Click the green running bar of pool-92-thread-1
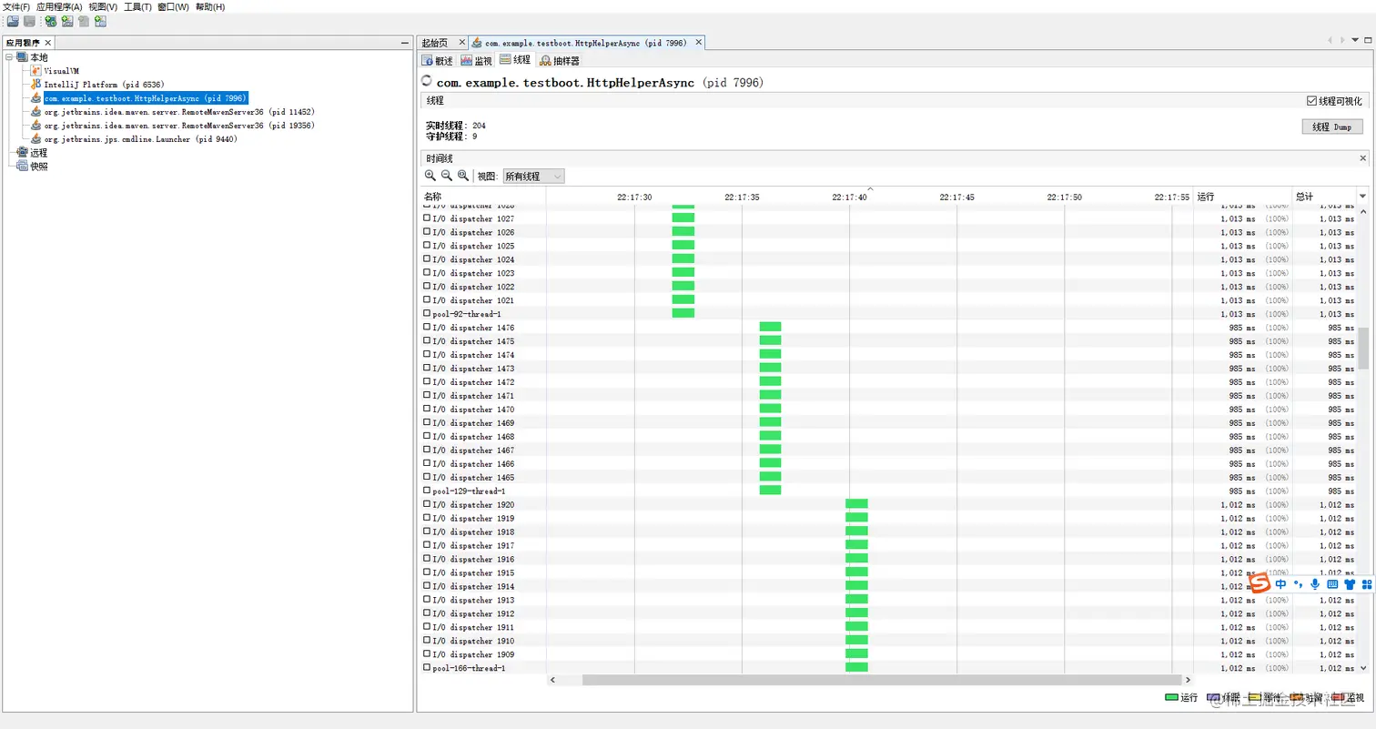 point(683,313)
